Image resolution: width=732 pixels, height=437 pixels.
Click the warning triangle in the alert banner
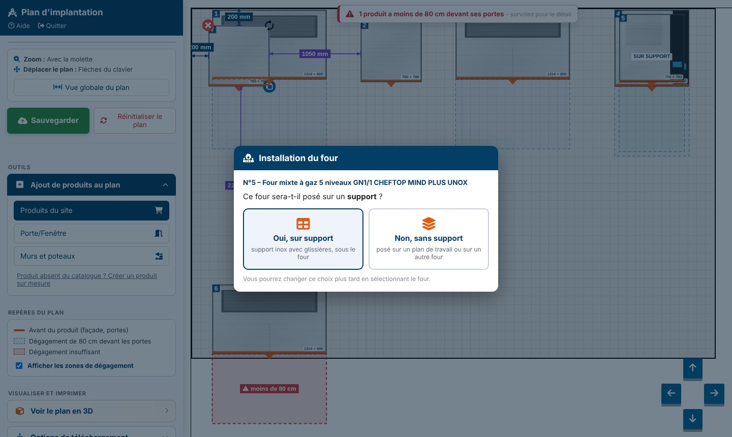click(x=350, y=14)
